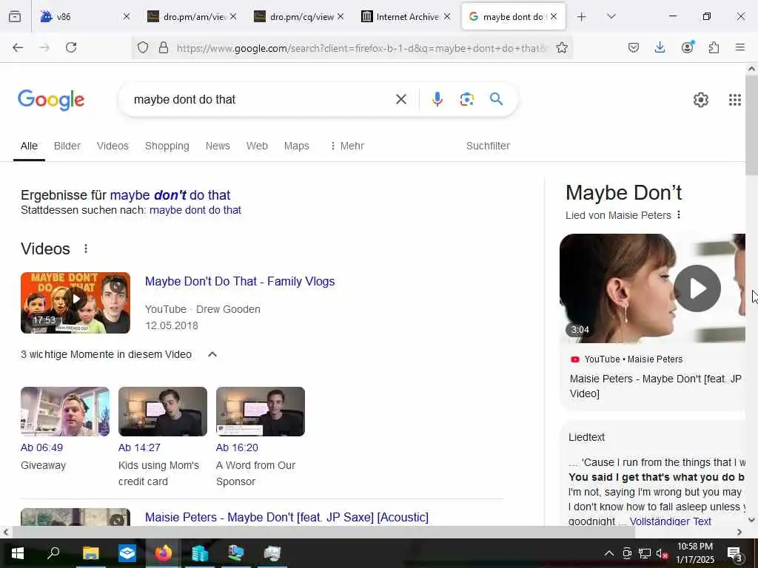Screen dimensions: 758x568
Task: Play Maisie Peters Maybe Don't video
Action: pos(697,288)
